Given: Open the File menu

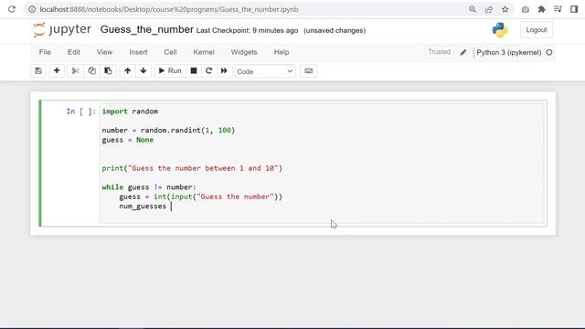Looking at the screenshot, I should pyautogui.click(x=45, y=52).
